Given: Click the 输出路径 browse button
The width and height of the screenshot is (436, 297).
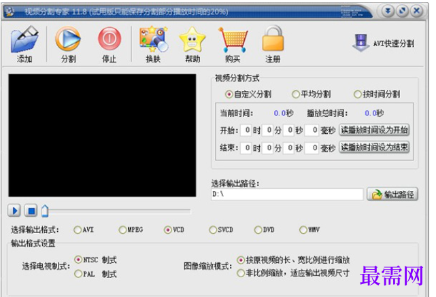Looking at the screenshot, I should coord(392,194).
